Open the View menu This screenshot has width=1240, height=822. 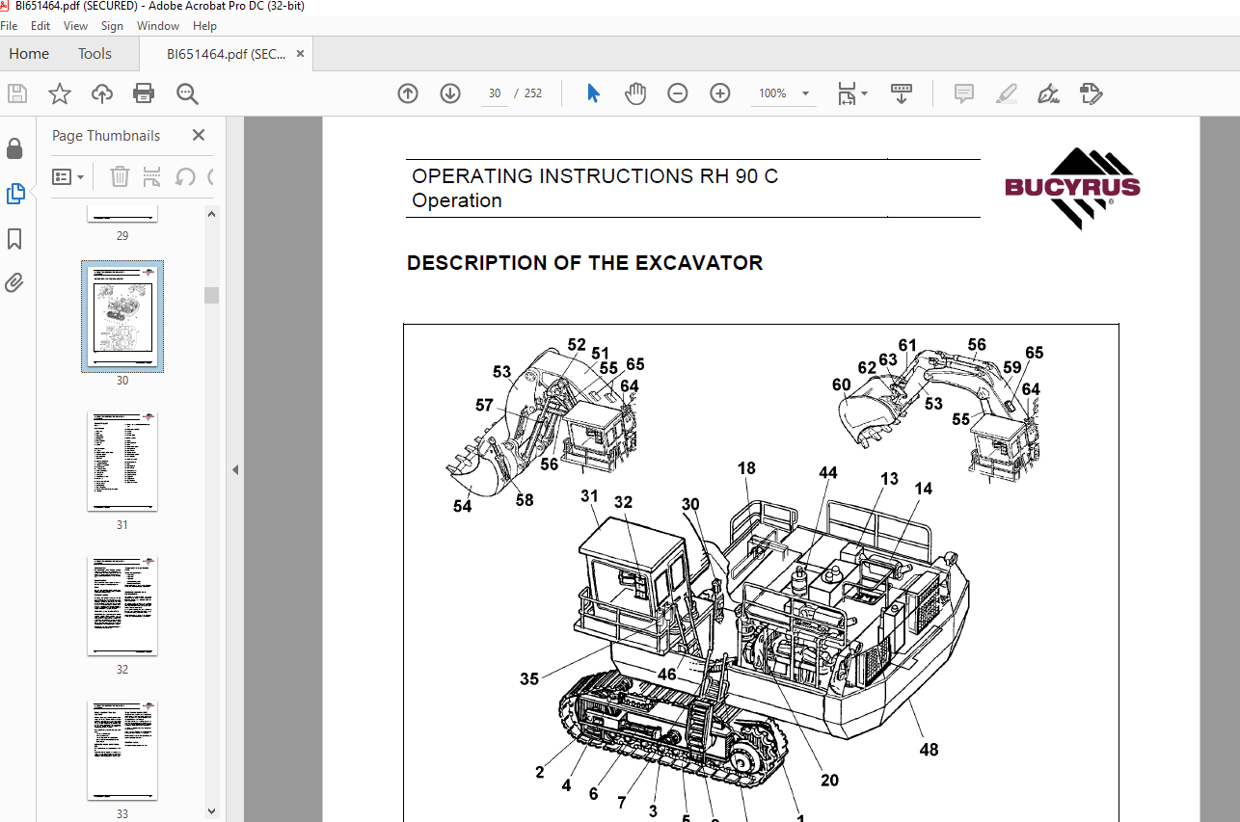(x=74, y=26)
